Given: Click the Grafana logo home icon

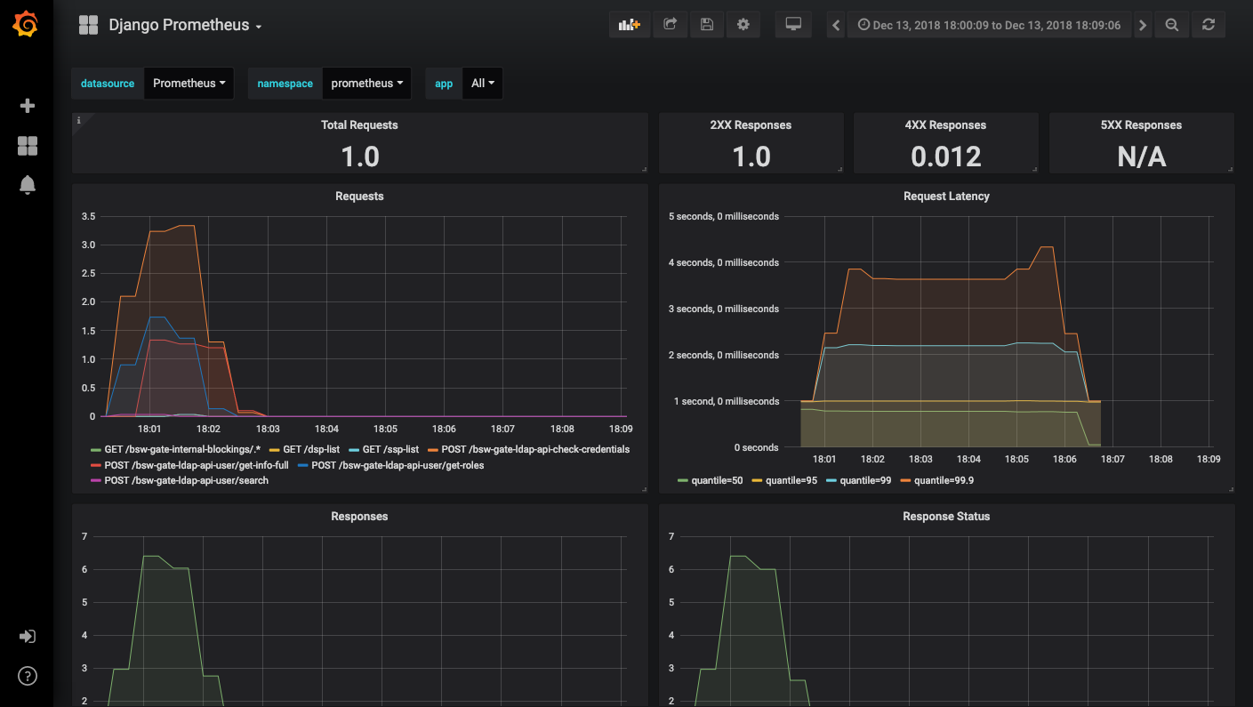Looking at the screenshot, I should (26, 25).
